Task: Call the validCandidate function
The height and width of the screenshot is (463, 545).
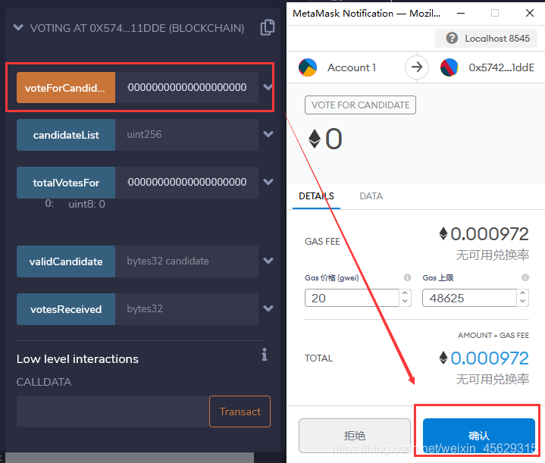Action: [66, 261]
